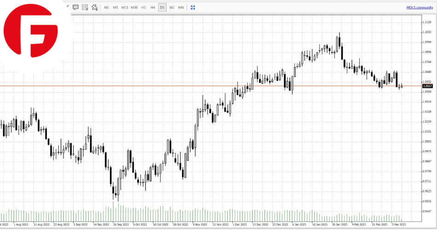Click the price scale at 1.0944
Image resolution: width=437 pixels, height=230 pixels.
[x=426, y=42]
